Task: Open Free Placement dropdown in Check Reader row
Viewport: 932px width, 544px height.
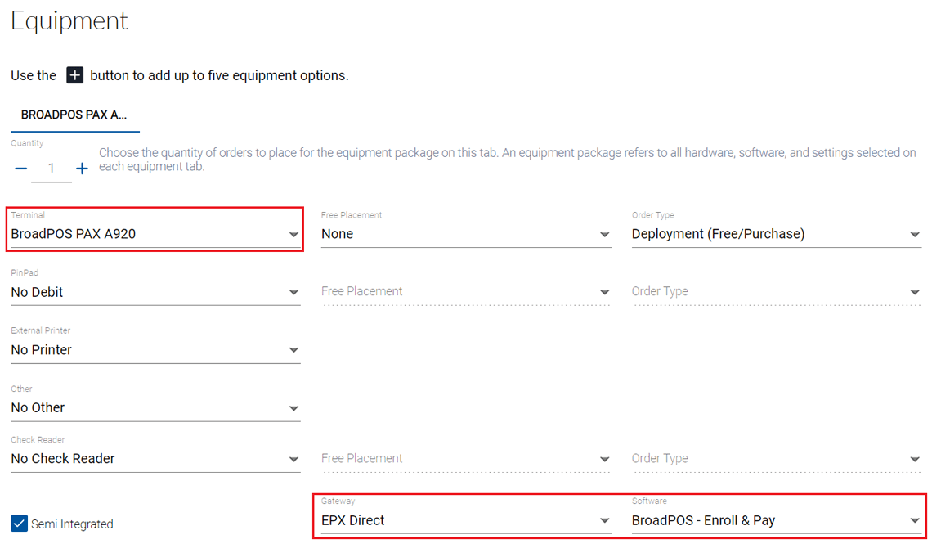Action: click(466, 458)
